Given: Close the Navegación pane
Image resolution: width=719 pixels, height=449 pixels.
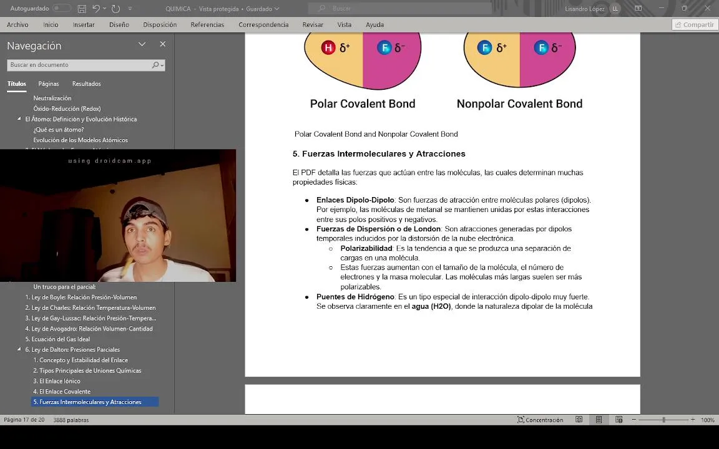Looking at the screenshot, I should tap(163, 44).
